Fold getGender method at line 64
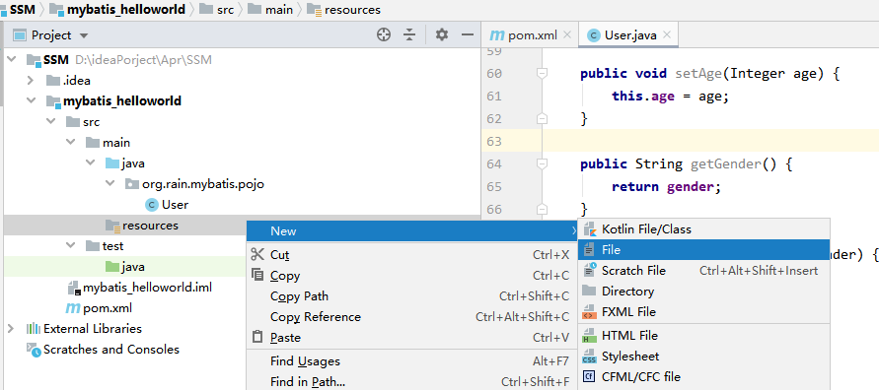This screenshot has width=879, height=390. [542, 163]
